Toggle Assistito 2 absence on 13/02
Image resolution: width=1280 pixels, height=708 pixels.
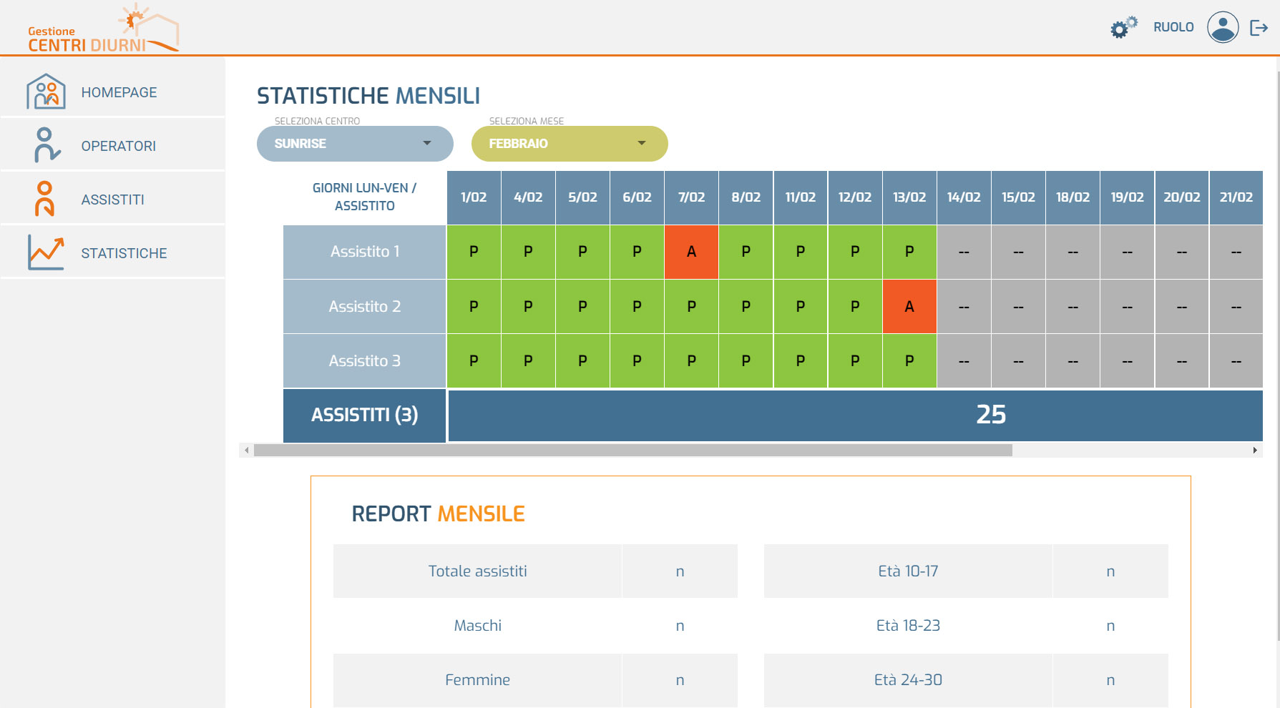point(909,307)
